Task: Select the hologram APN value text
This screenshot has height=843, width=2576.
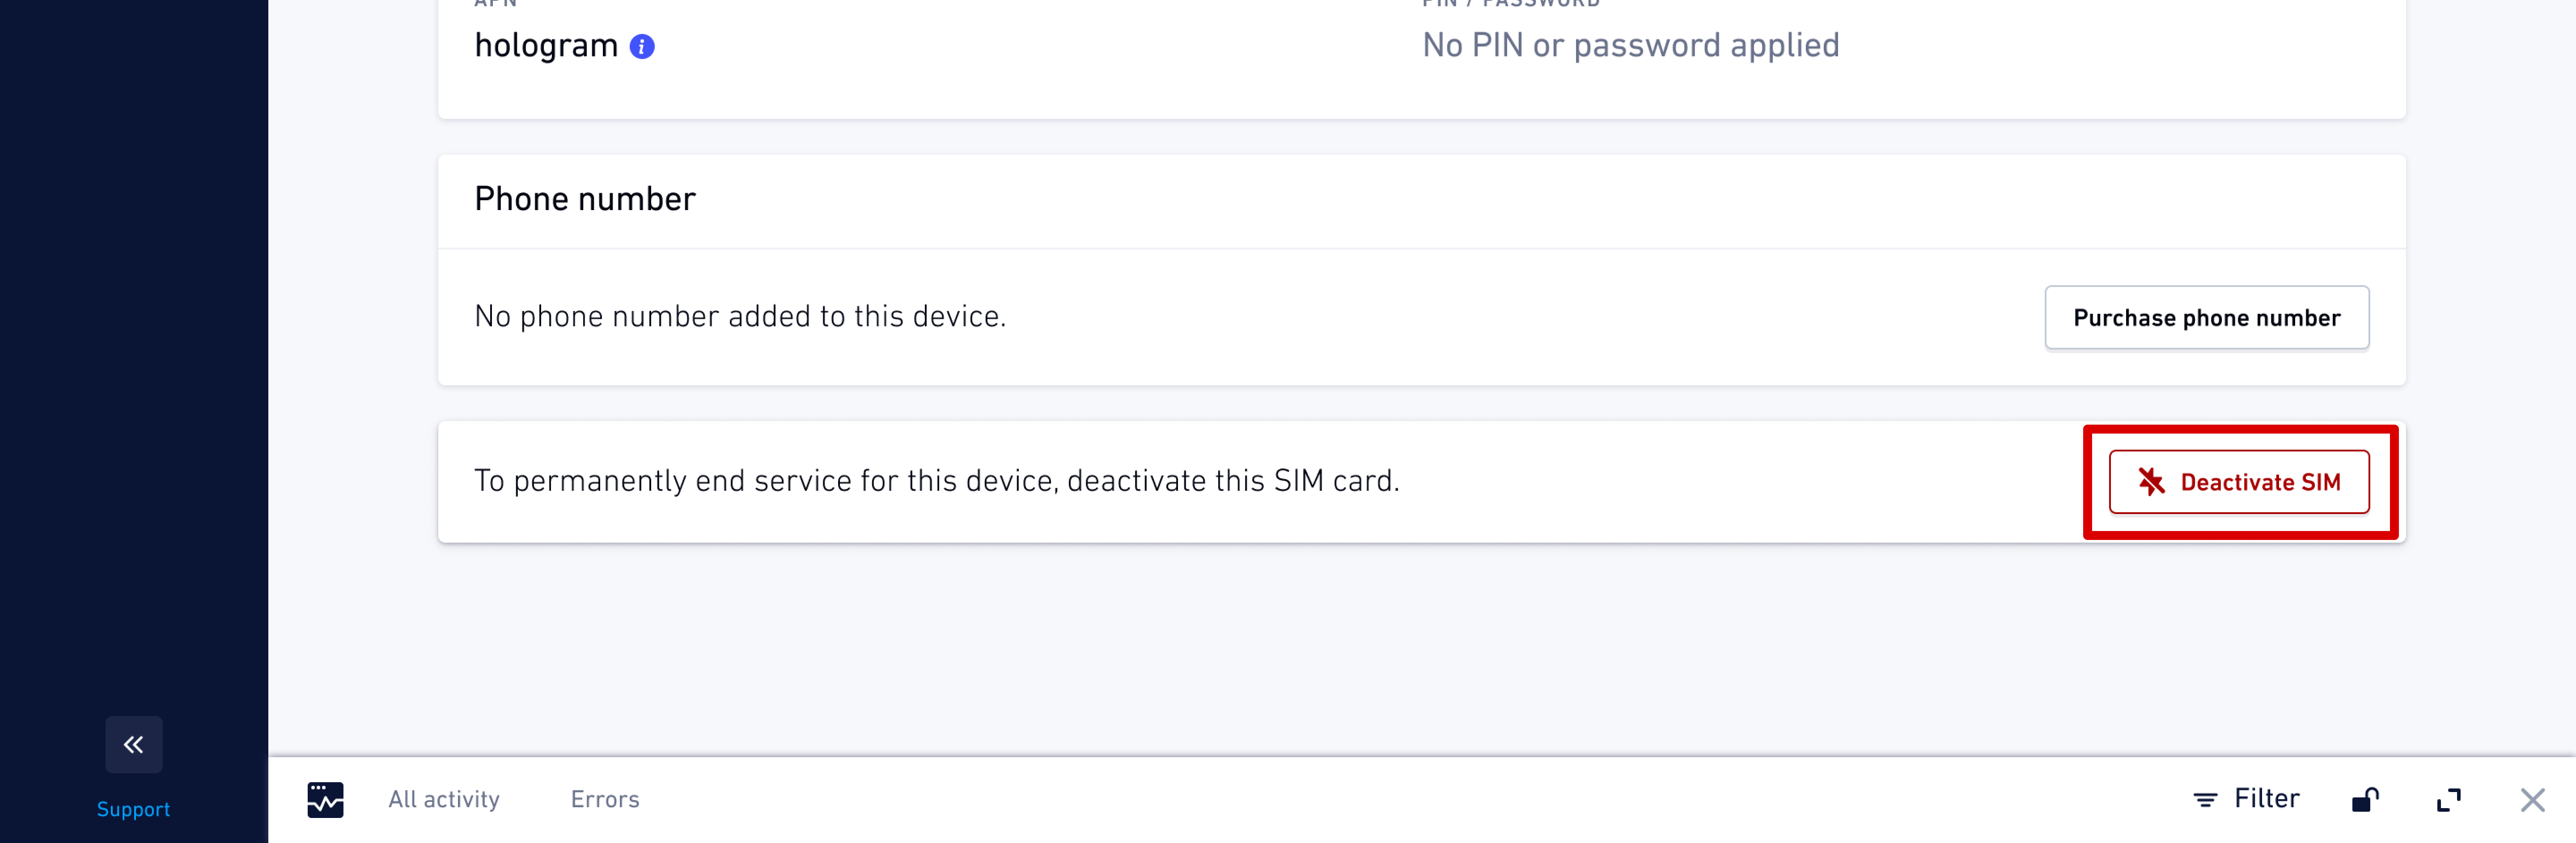Action: coord(546,46)
